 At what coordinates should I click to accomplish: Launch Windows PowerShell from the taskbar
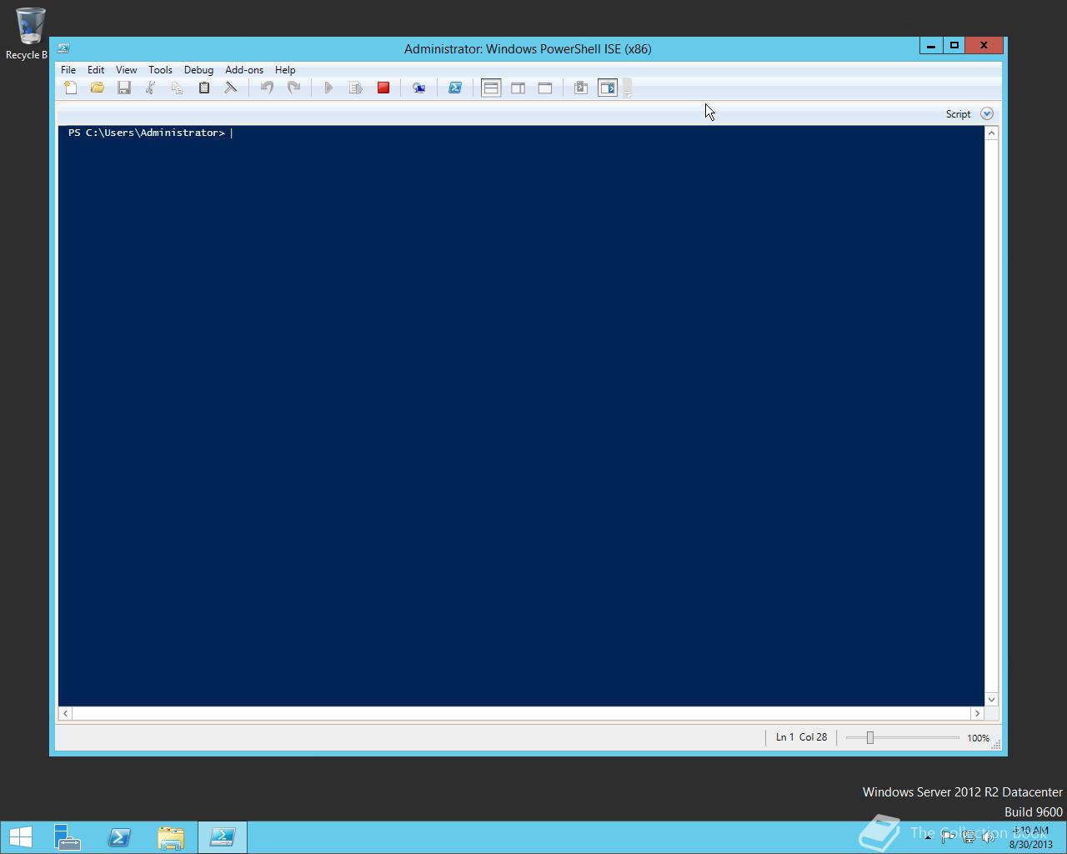[x=119, y=836]
